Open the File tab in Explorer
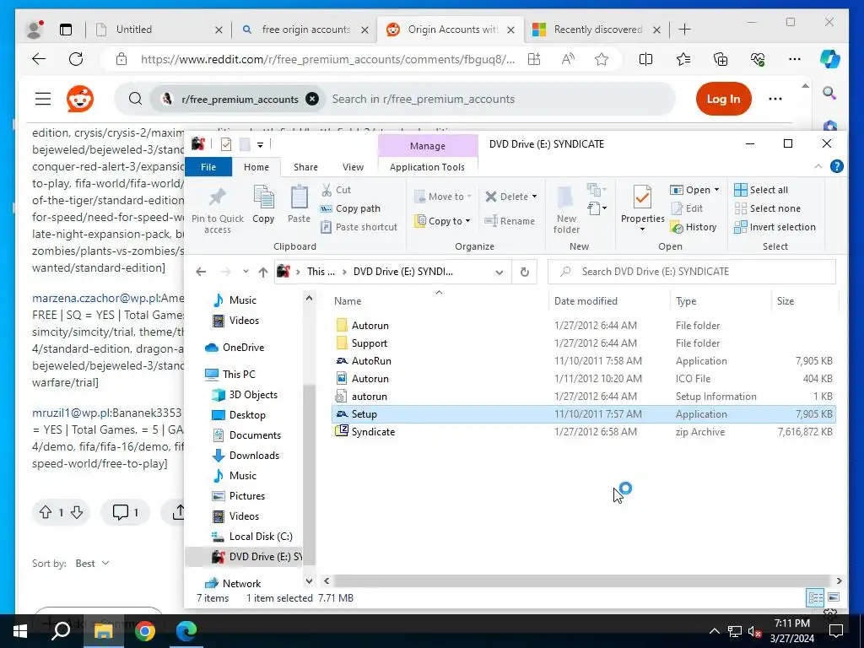This screenshot has width=864, height=648. coord(208,167)
